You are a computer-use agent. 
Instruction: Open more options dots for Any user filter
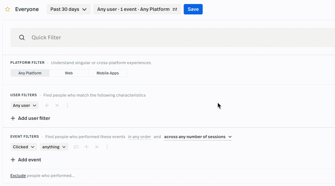67,105
